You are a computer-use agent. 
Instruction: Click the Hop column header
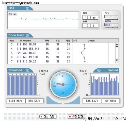click(x=12, y=41)
